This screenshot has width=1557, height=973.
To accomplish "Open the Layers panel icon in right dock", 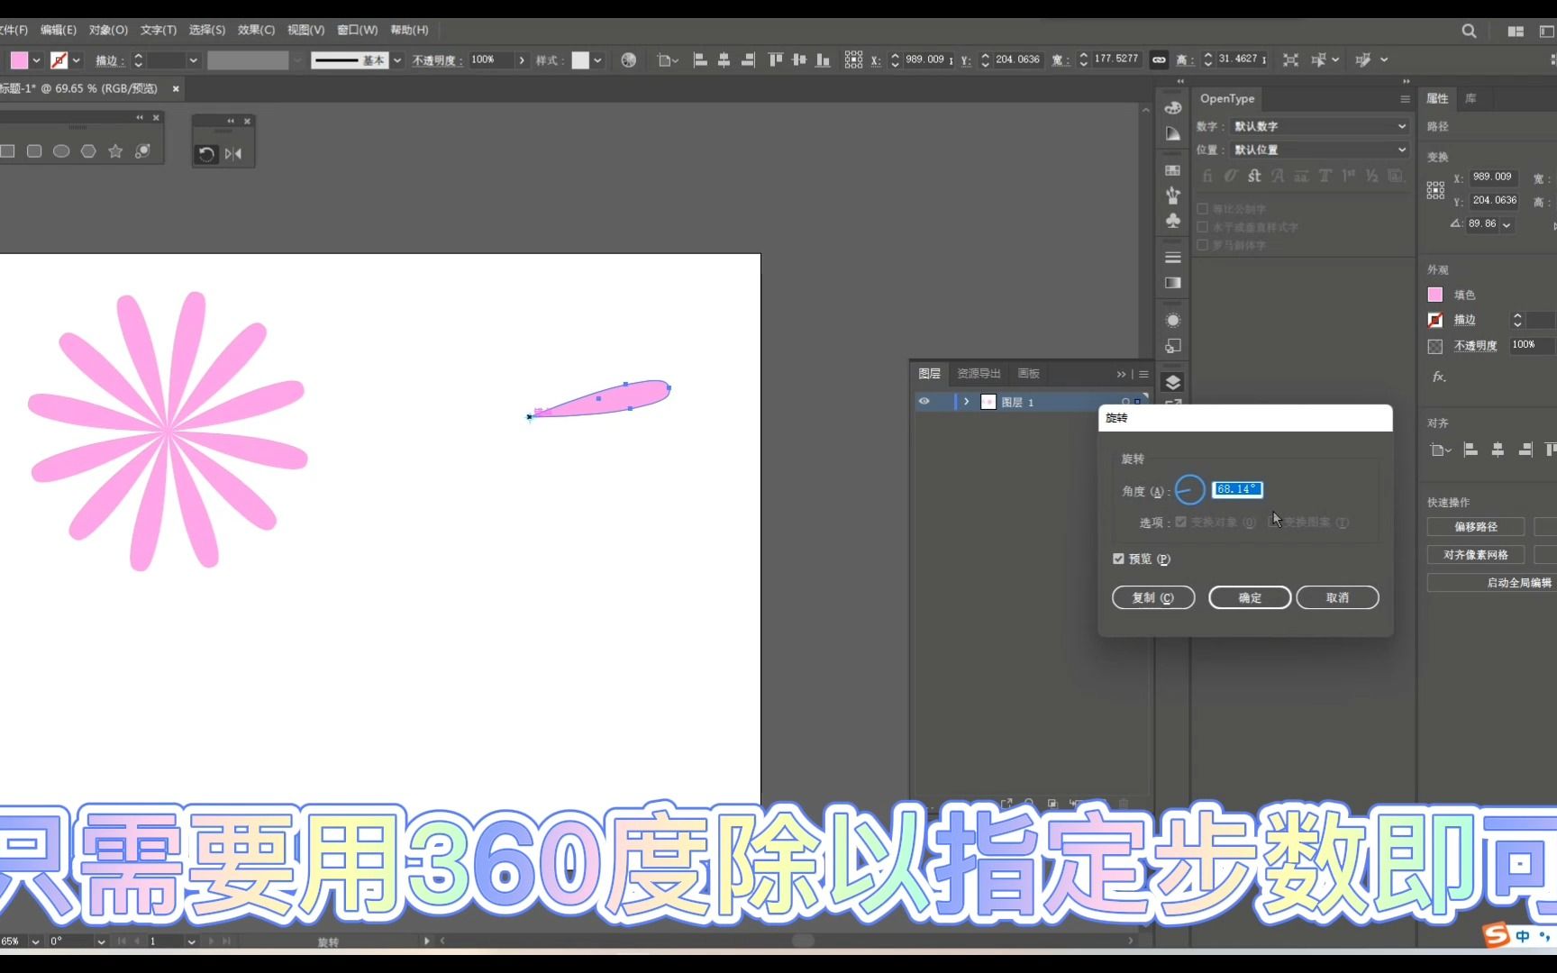I will point(1172,381).
